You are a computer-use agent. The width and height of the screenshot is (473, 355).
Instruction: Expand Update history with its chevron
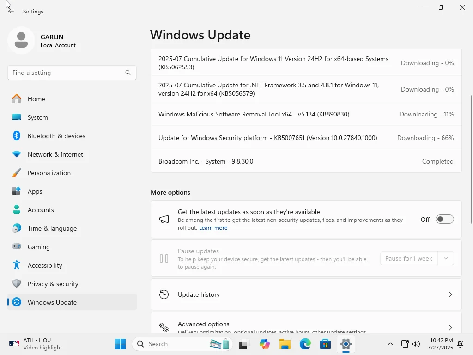coord(450,294)
